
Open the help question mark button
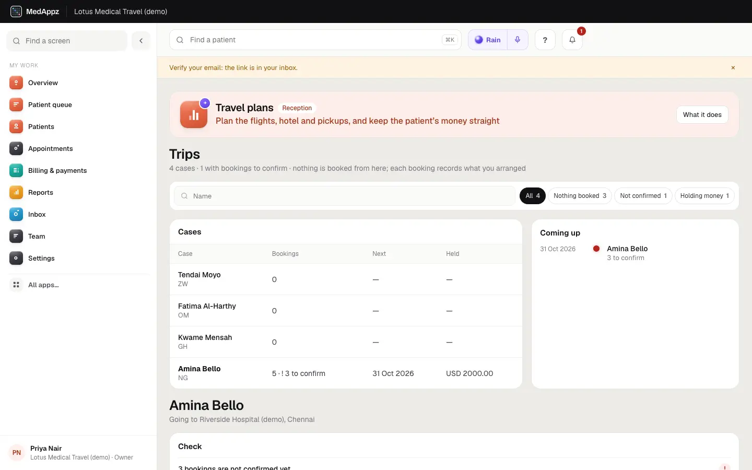[x=545, y=40]
